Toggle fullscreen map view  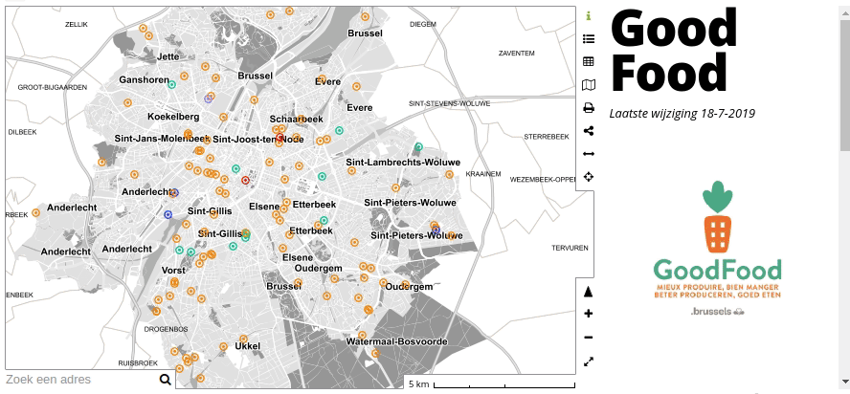589,361
